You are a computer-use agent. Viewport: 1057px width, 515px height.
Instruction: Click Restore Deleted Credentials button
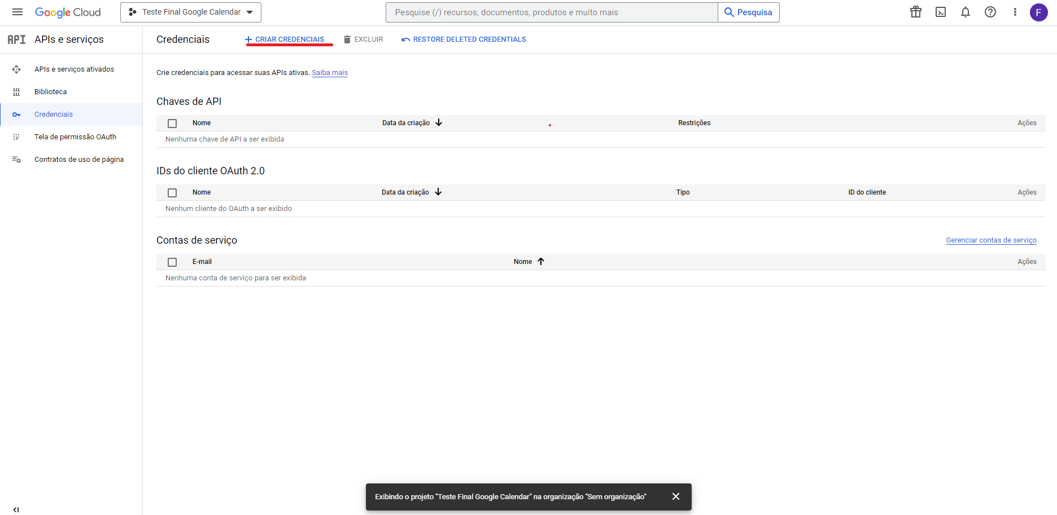tap(464, 39)
